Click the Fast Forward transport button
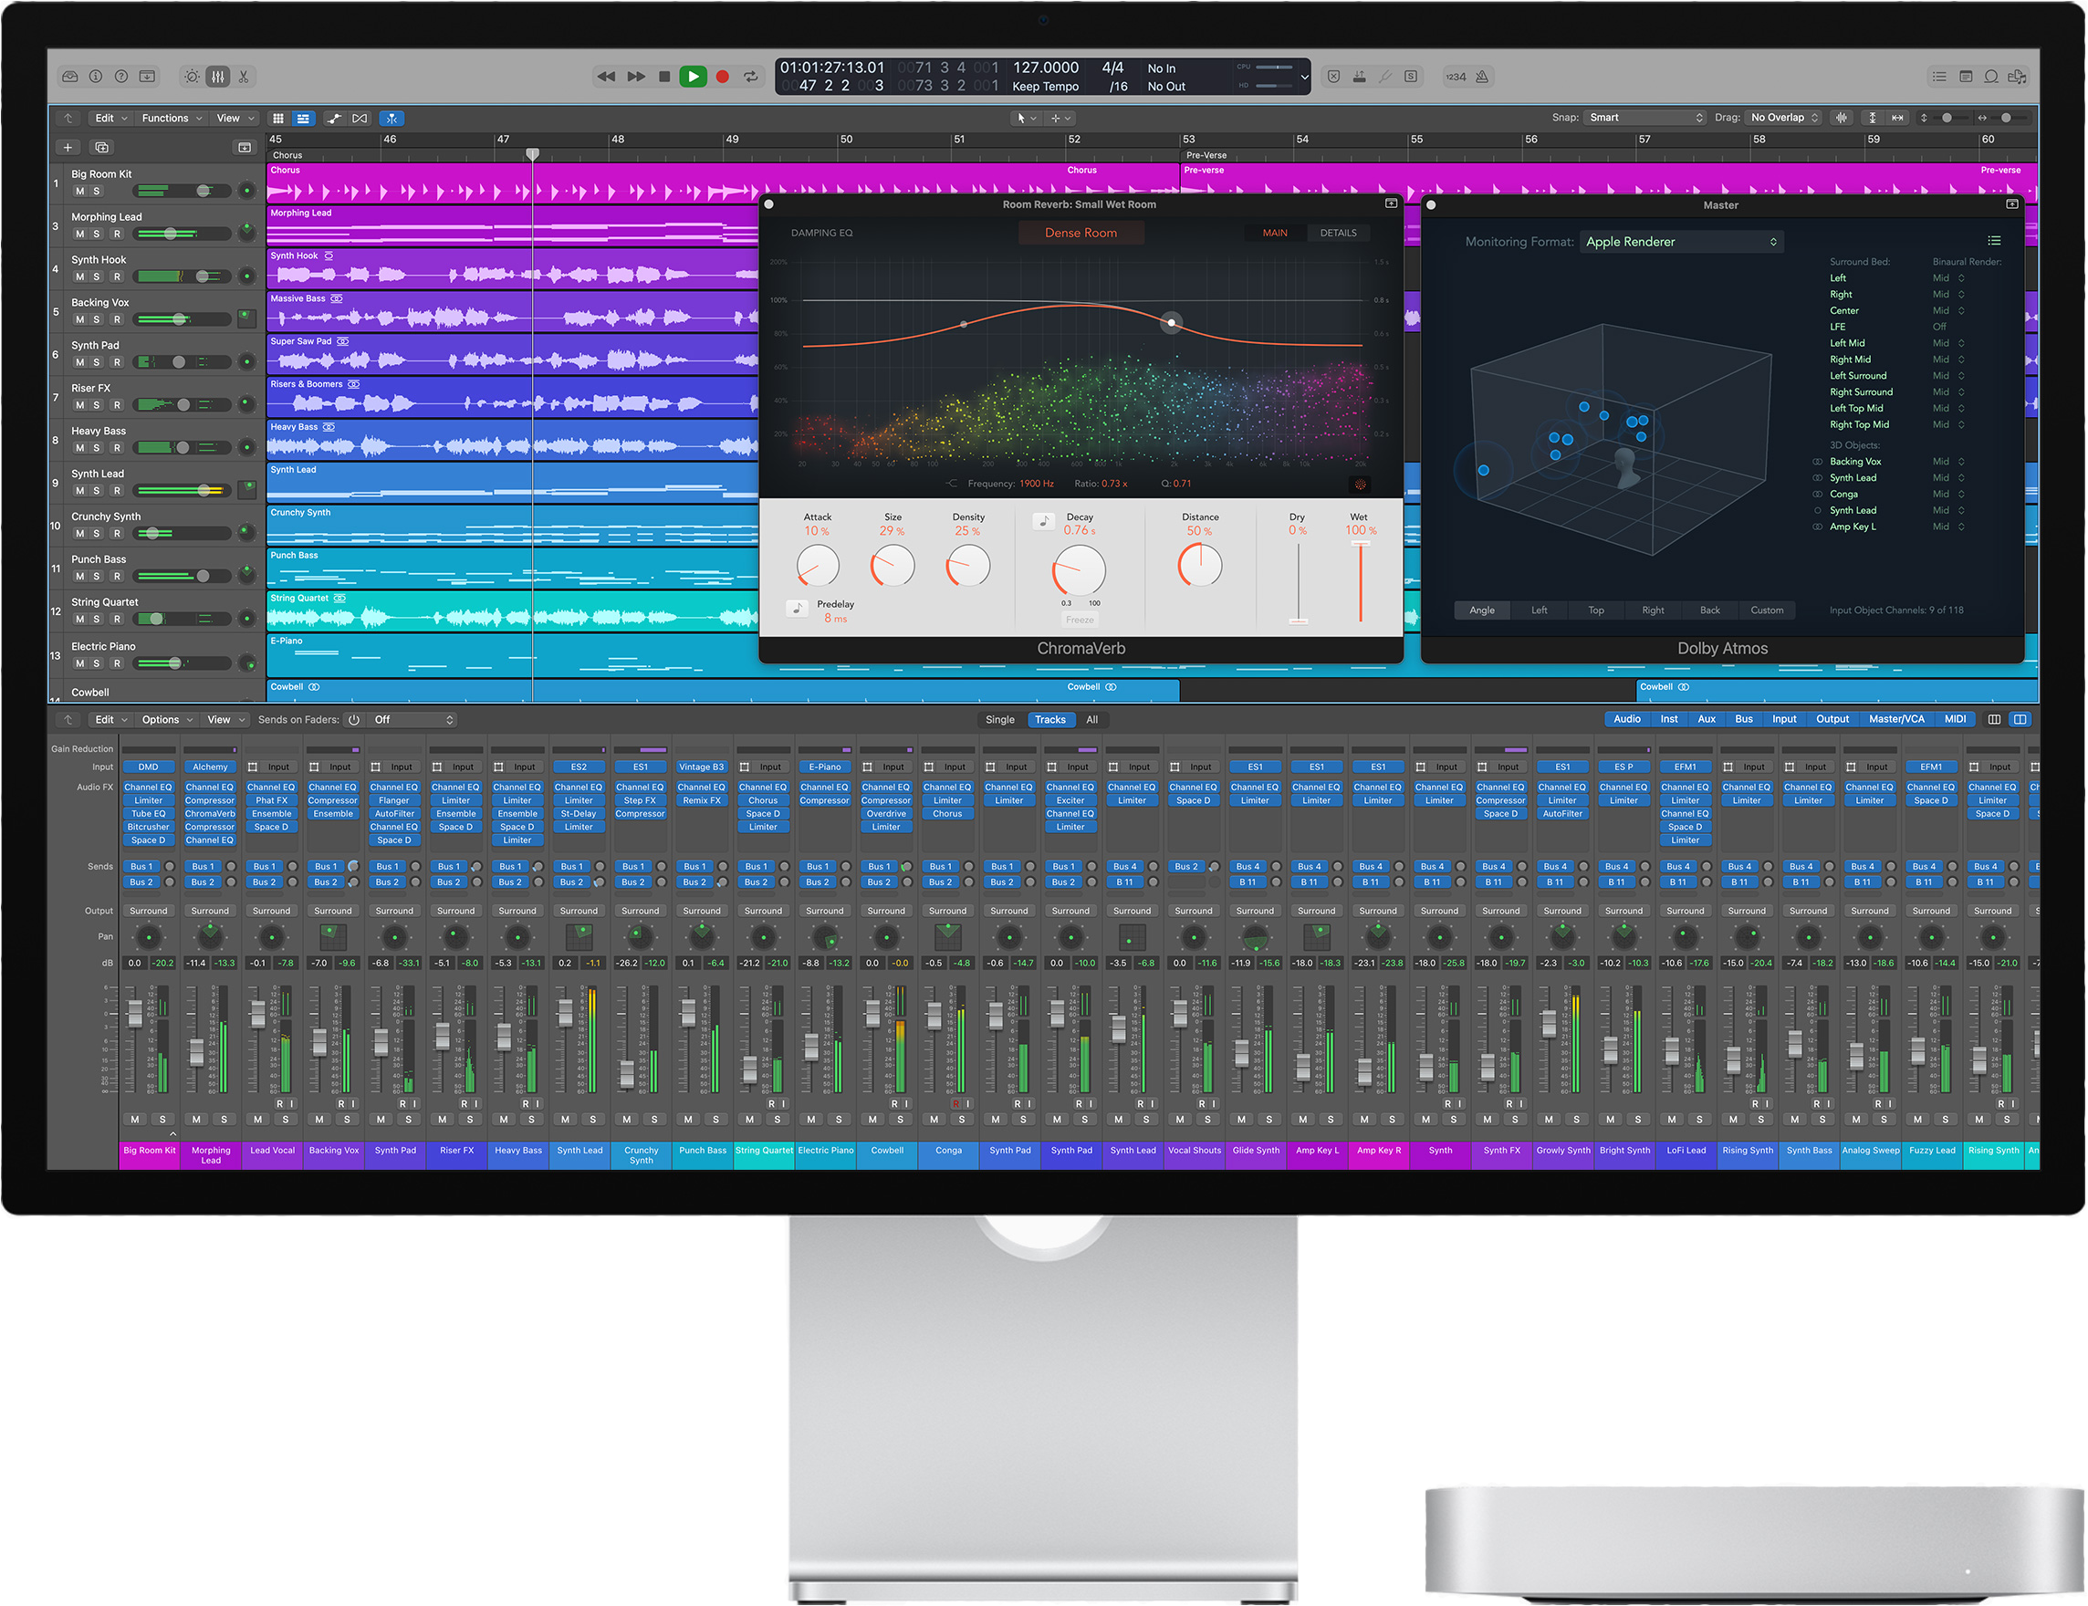 coord(636,77)
